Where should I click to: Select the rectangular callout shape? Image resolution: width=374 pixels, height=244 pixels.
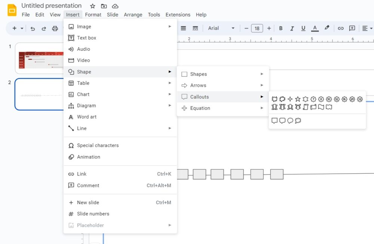click(x=275, y=121)
